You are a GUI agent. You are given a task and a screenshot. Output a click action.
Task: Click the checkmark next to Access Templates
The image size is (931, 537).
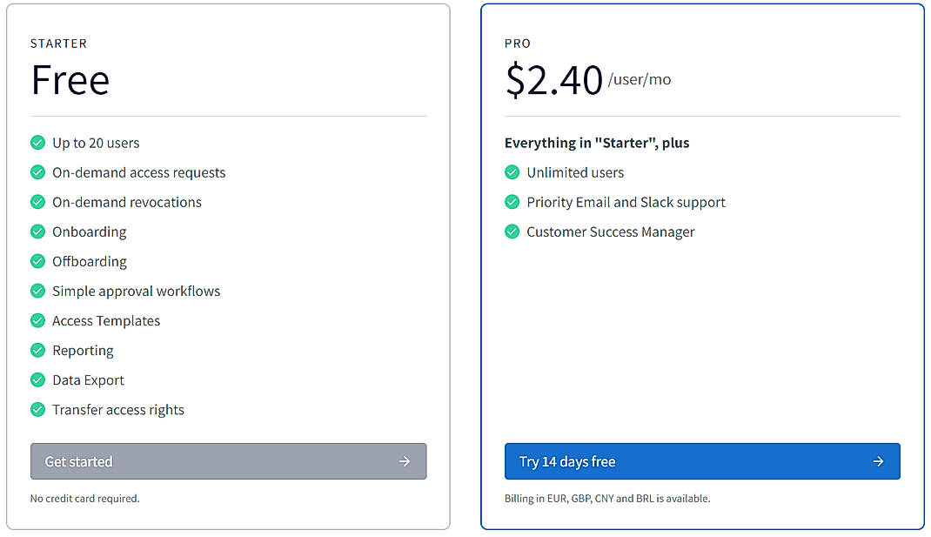[x=37, y=320]
